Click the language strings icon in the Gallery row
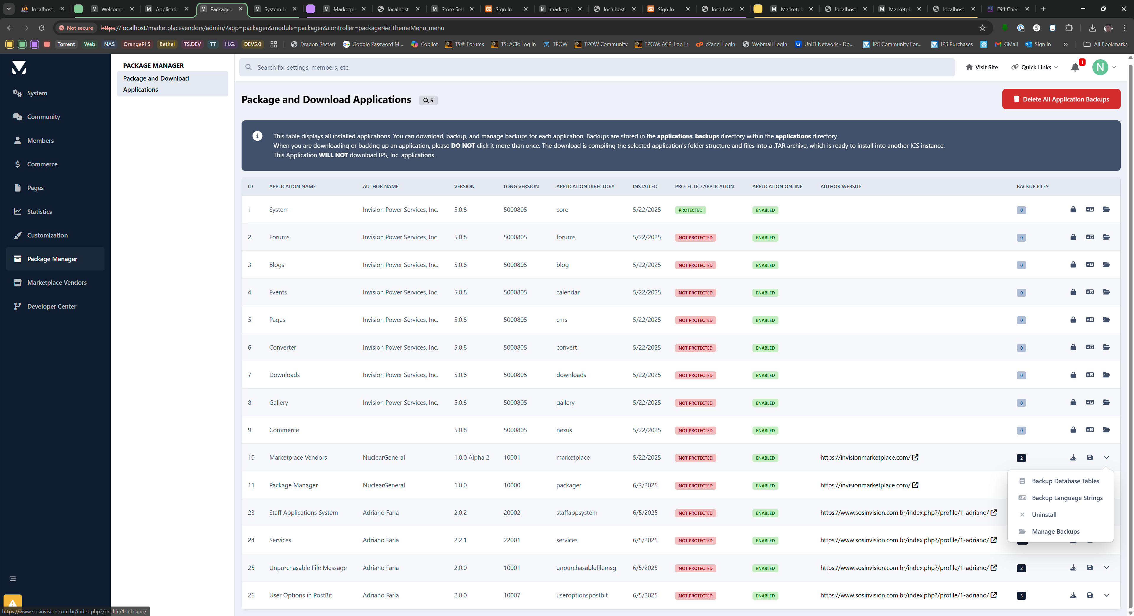The height and width of the screenshot is (616, 1134). [1089, 402]
